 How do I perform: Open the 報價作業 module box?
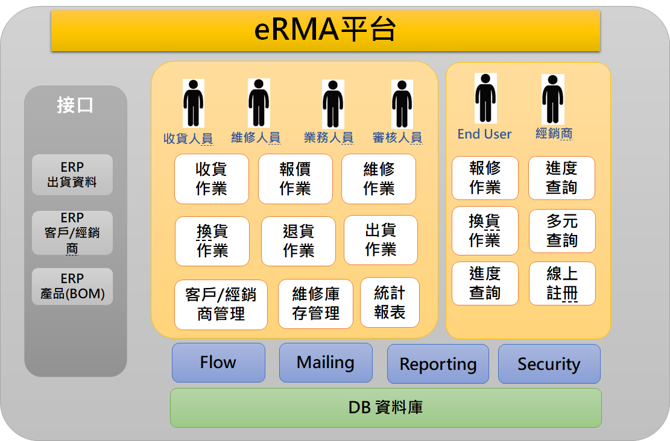click(295, 179)
